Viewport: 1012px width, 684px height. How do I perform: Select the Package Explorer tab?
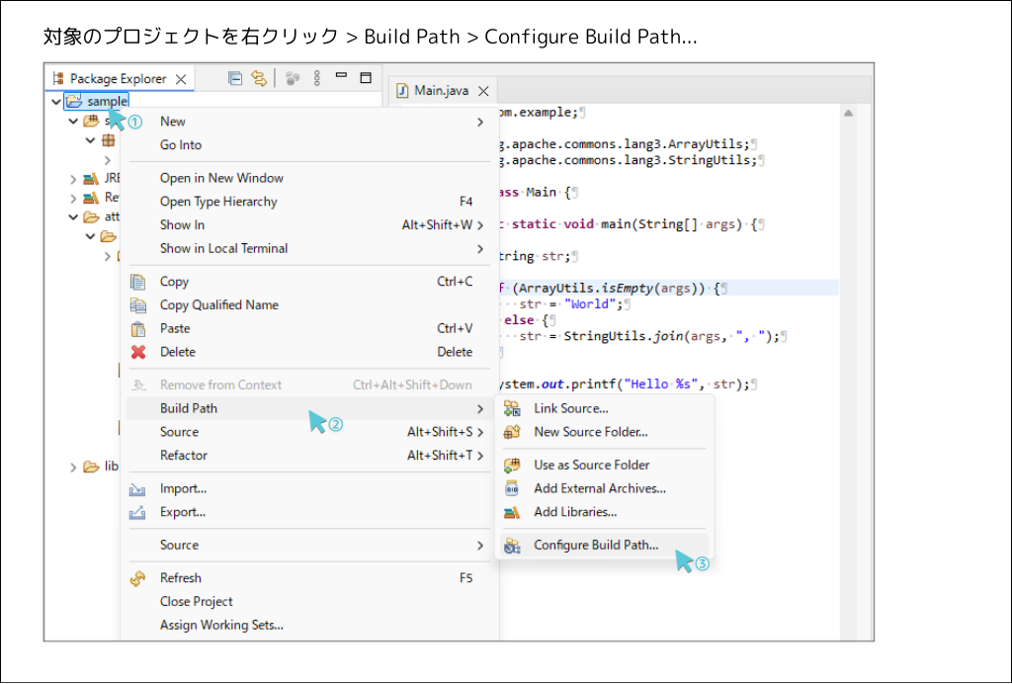coord(119,79)
